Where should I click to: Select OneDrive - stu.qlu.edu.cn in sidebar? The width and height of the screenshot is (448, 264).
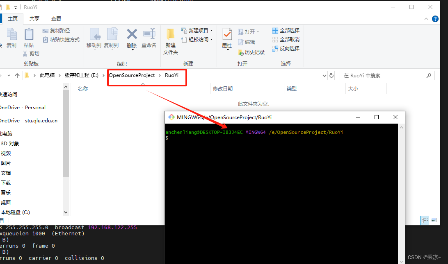tap(29, 121)
